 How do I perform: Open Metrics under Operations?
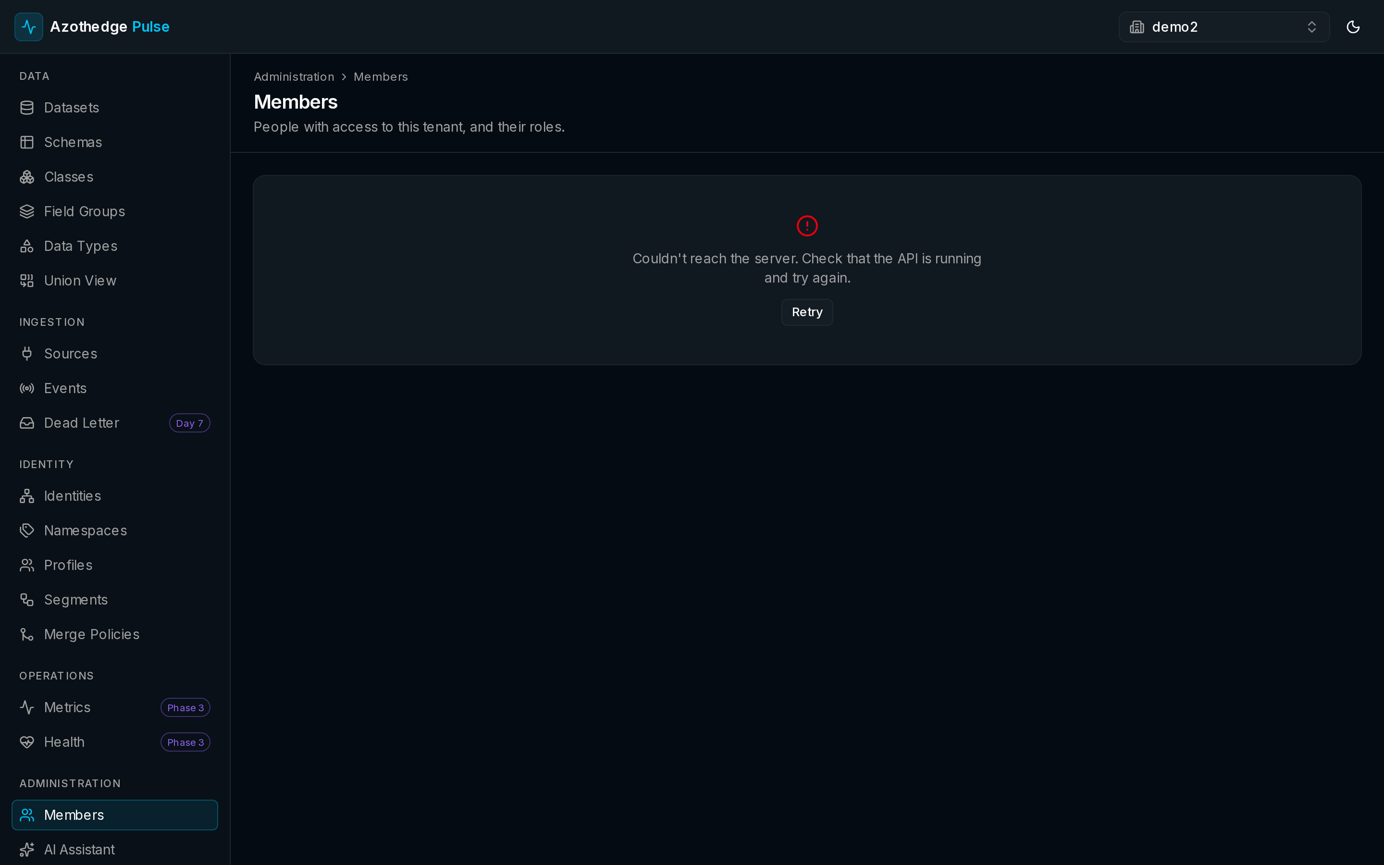pyautogui.click(x=114, y=708)
